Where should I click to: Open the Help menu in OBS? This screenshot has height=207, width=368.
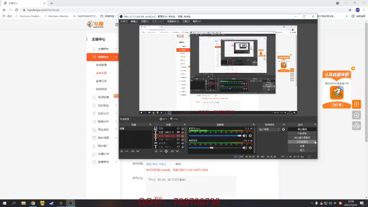click(x=197, y=21)
